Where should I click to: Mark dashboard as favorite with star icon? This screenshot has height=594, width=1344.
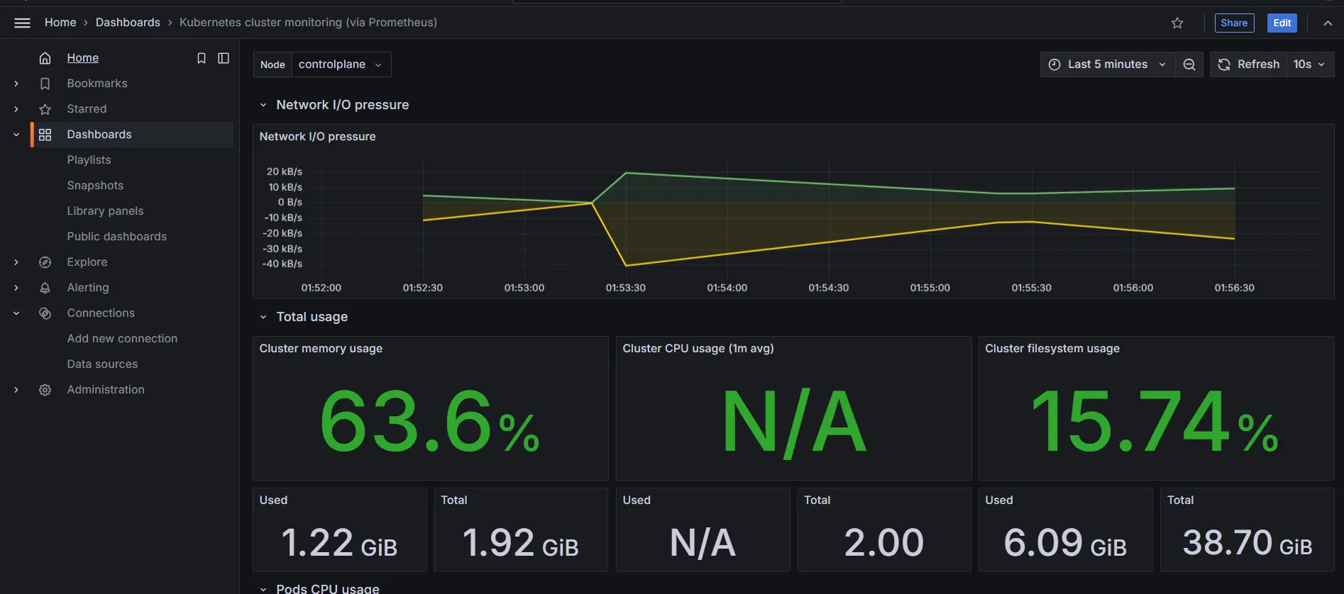click(x=1177, y=23)
